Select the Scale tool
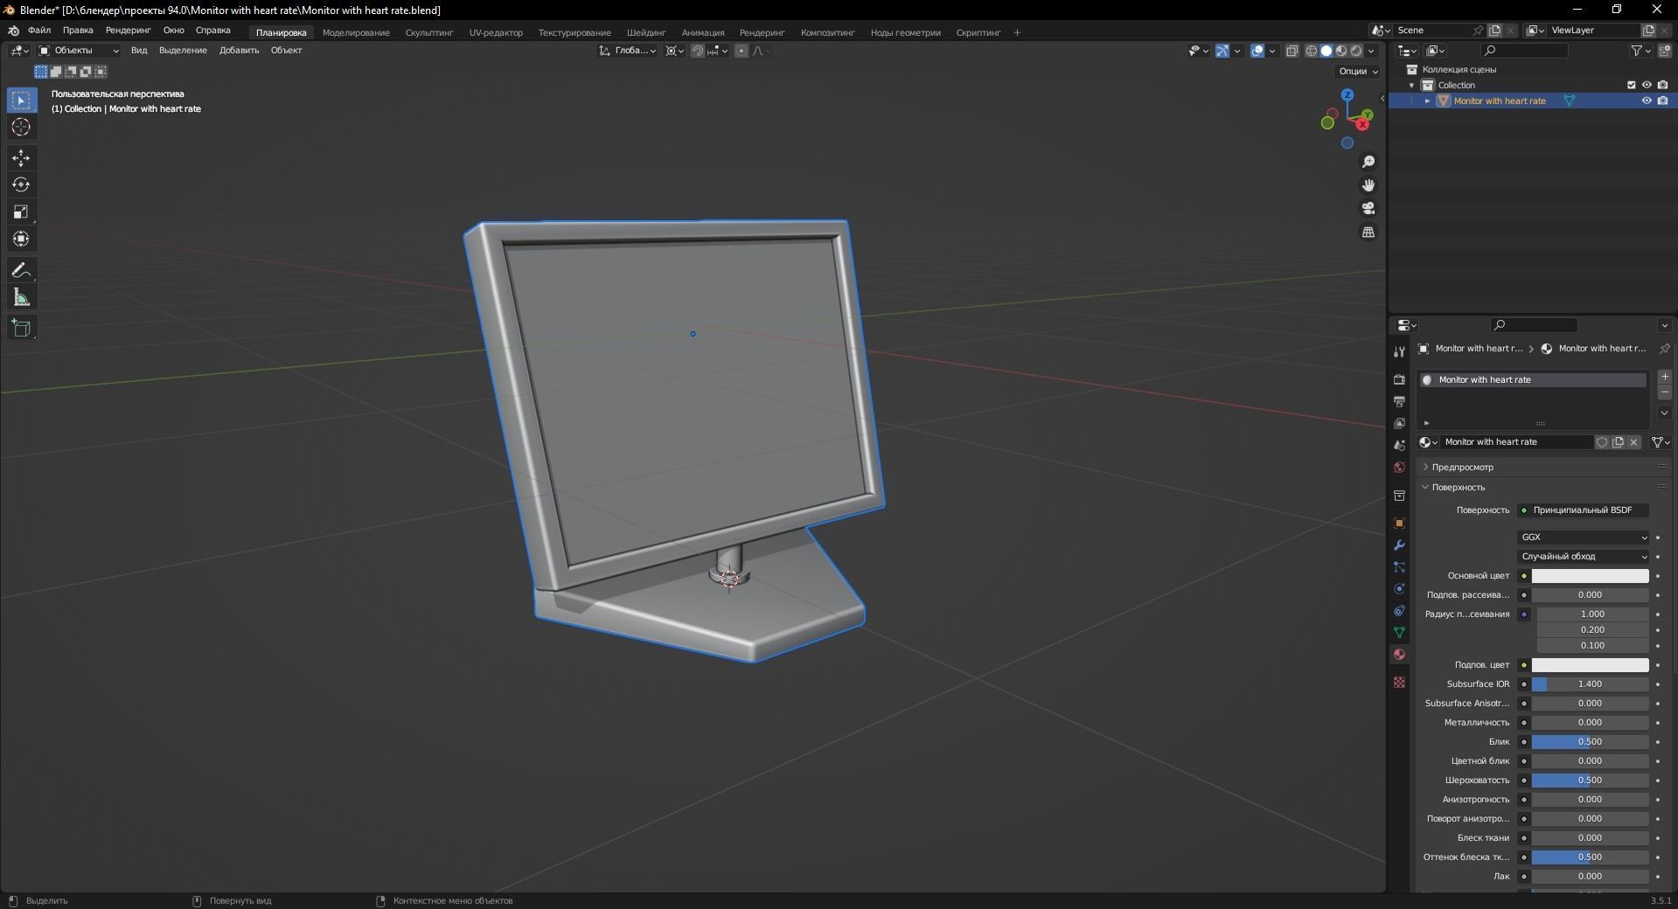1678x909 pixels. (21, 212)
